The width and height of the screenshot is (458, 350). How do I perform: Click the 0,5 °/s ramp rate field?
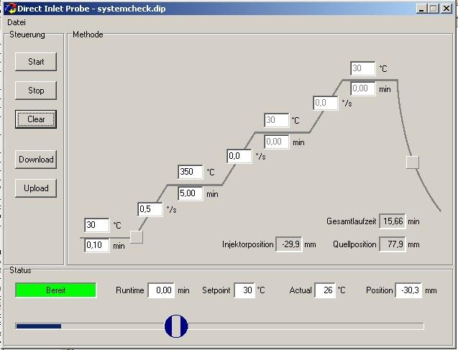tap(150, 209)
